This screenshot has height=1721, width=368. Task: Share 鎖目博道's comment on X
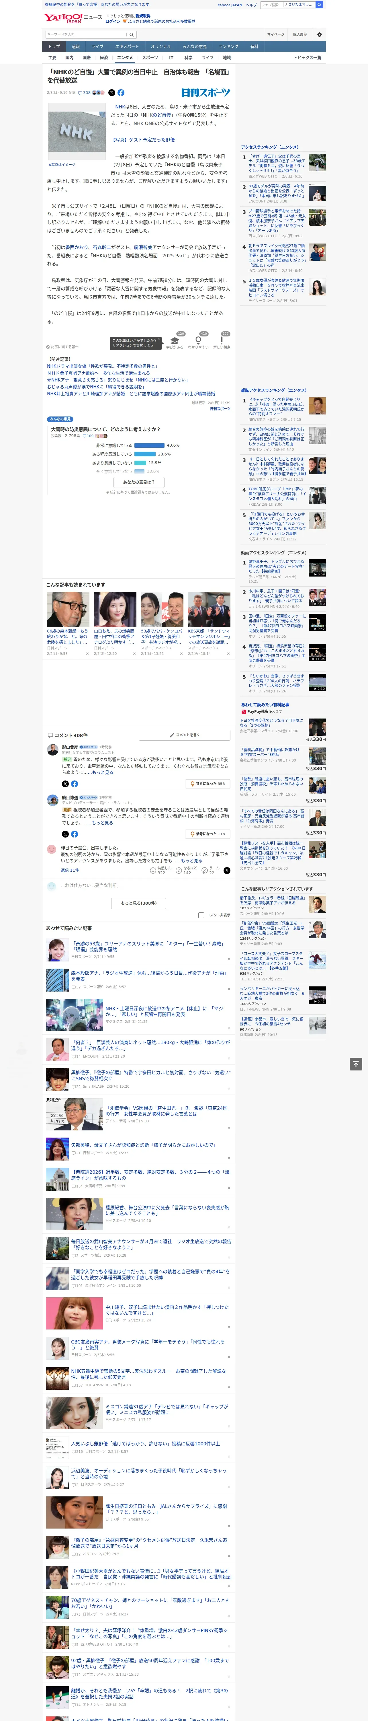65,834
